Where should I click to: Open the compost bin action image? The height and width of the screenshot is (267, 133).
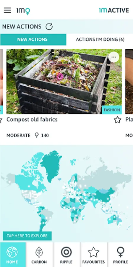64,81
